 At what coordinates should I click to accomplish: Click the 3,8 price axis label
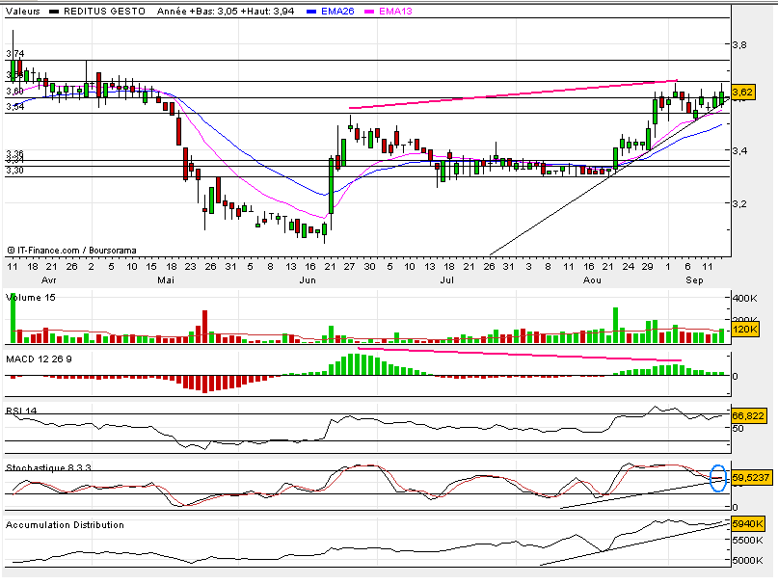tap(739, 44)
